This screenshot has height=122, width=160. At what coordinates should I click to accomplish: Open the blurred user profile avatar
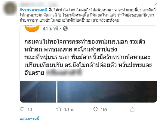10,8
